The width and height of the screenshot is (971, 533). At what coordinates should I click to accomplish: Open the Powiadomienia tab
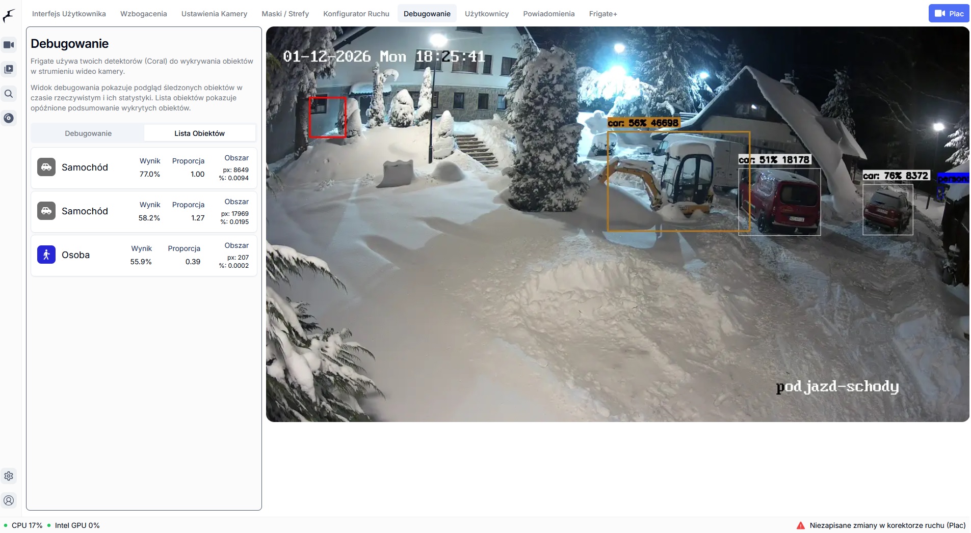pos(548,14)
